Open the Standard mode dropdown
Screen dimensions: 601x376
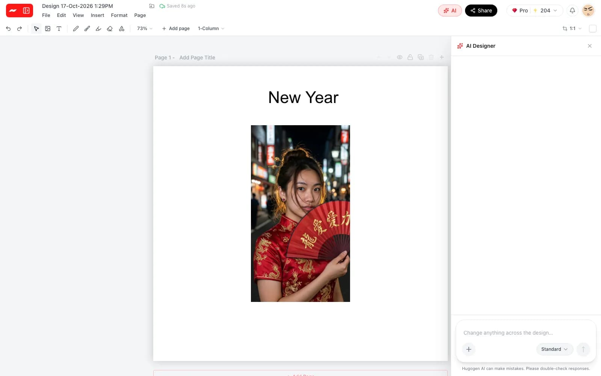pyautogui.click(x=554, y=349)
